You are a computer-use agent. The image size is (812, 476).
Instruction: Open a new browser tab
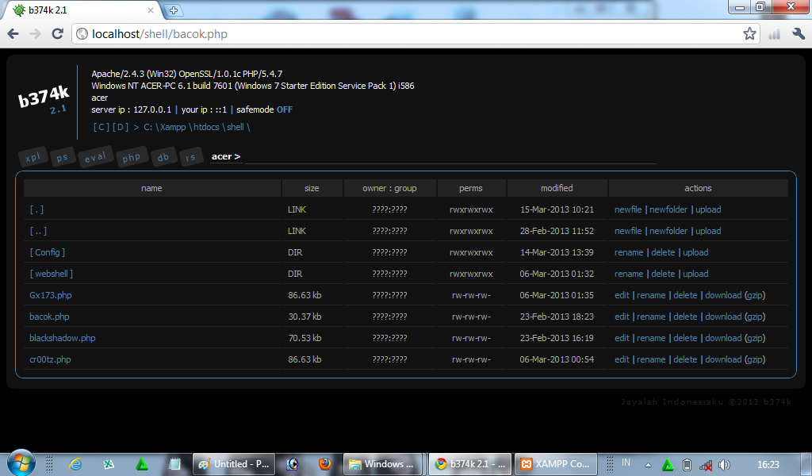click(x=173, y=11)
